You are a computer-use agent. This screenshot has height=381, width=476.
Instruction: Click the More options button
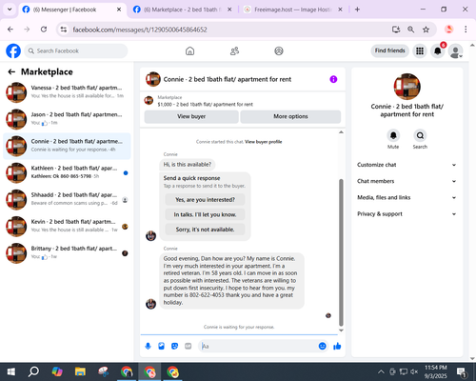[x=290, y=116]
